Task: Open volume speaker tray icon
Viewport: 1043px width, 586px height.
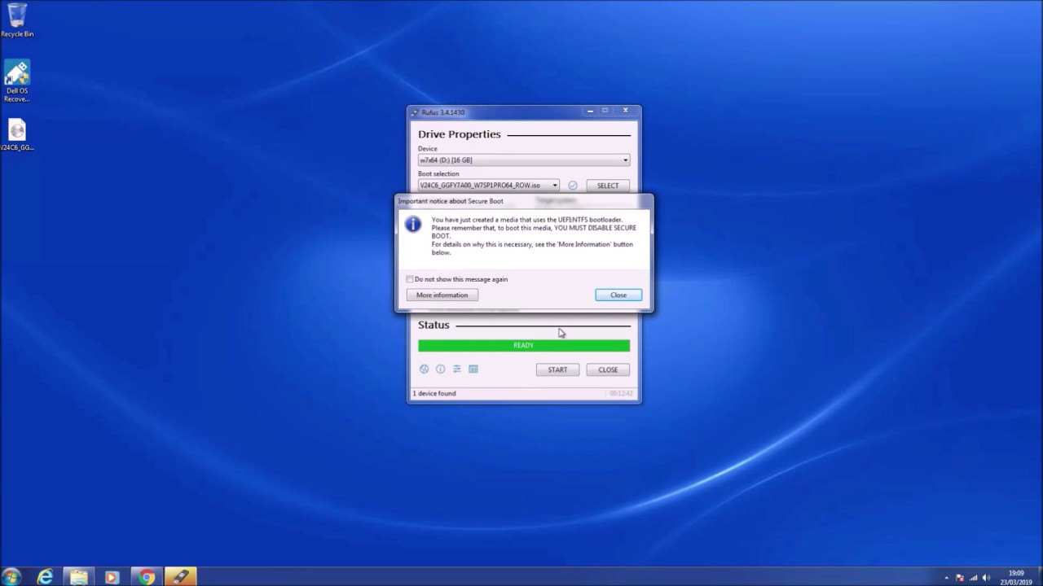Action: click(987, 577)
